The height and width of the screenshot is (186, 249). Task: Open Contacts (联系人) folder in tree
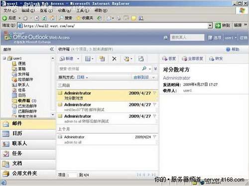click(x=20, y=85)
